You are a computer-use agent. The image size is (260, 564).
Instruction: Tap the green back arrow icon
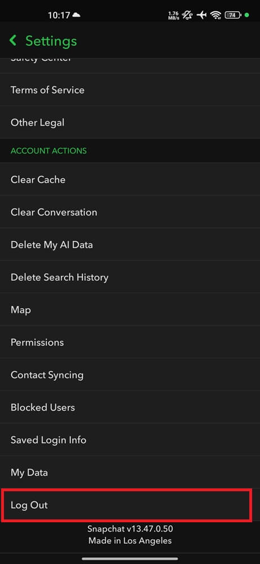click(x=13, y=40)
